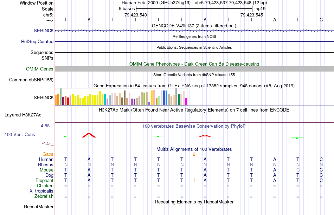Click SERINC5 label beside GTEx bar chart
The height and width of the screenshot is (215, 334).
pos(44,98)
